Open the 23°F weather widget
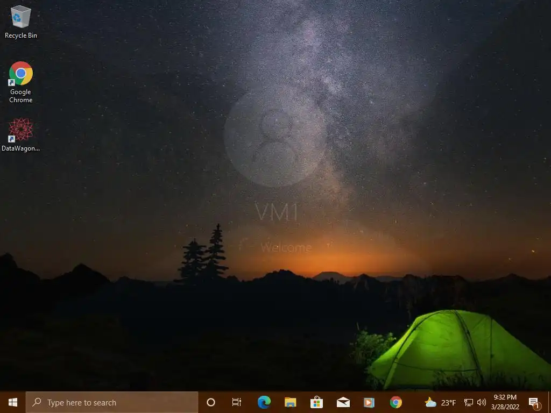Image resolution: width=551 pixels, height=413 pixels. (x=440, y=402)
